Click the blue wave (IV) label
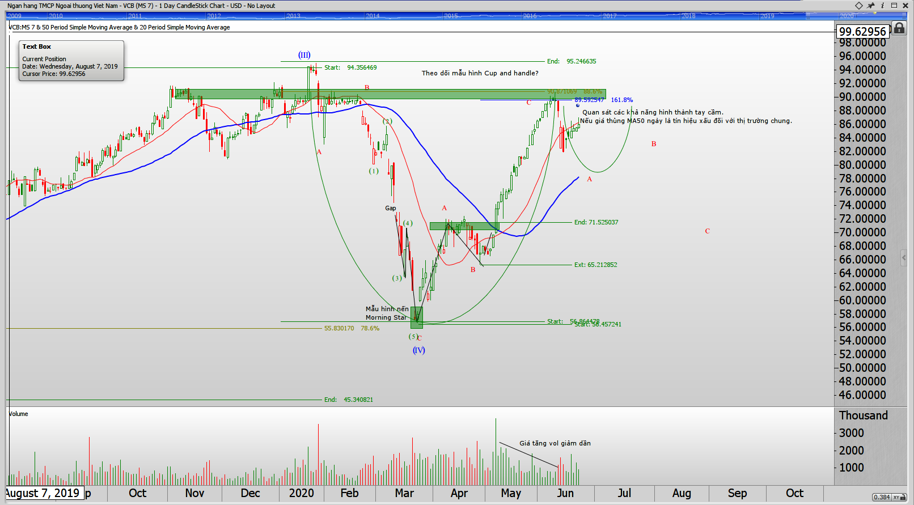This screenshot has width=914, height=505. 418,350
